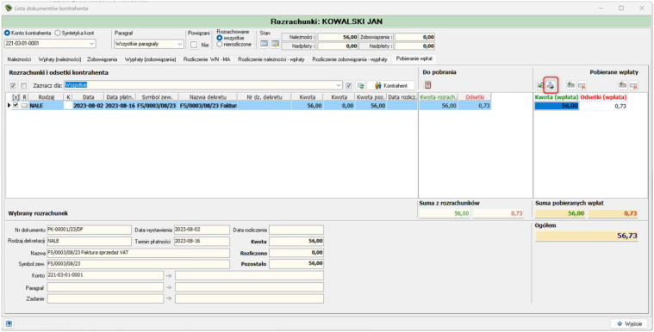Click the Wyjście exit button
Viewport: 654px width, 332px height.
[629, 323]
